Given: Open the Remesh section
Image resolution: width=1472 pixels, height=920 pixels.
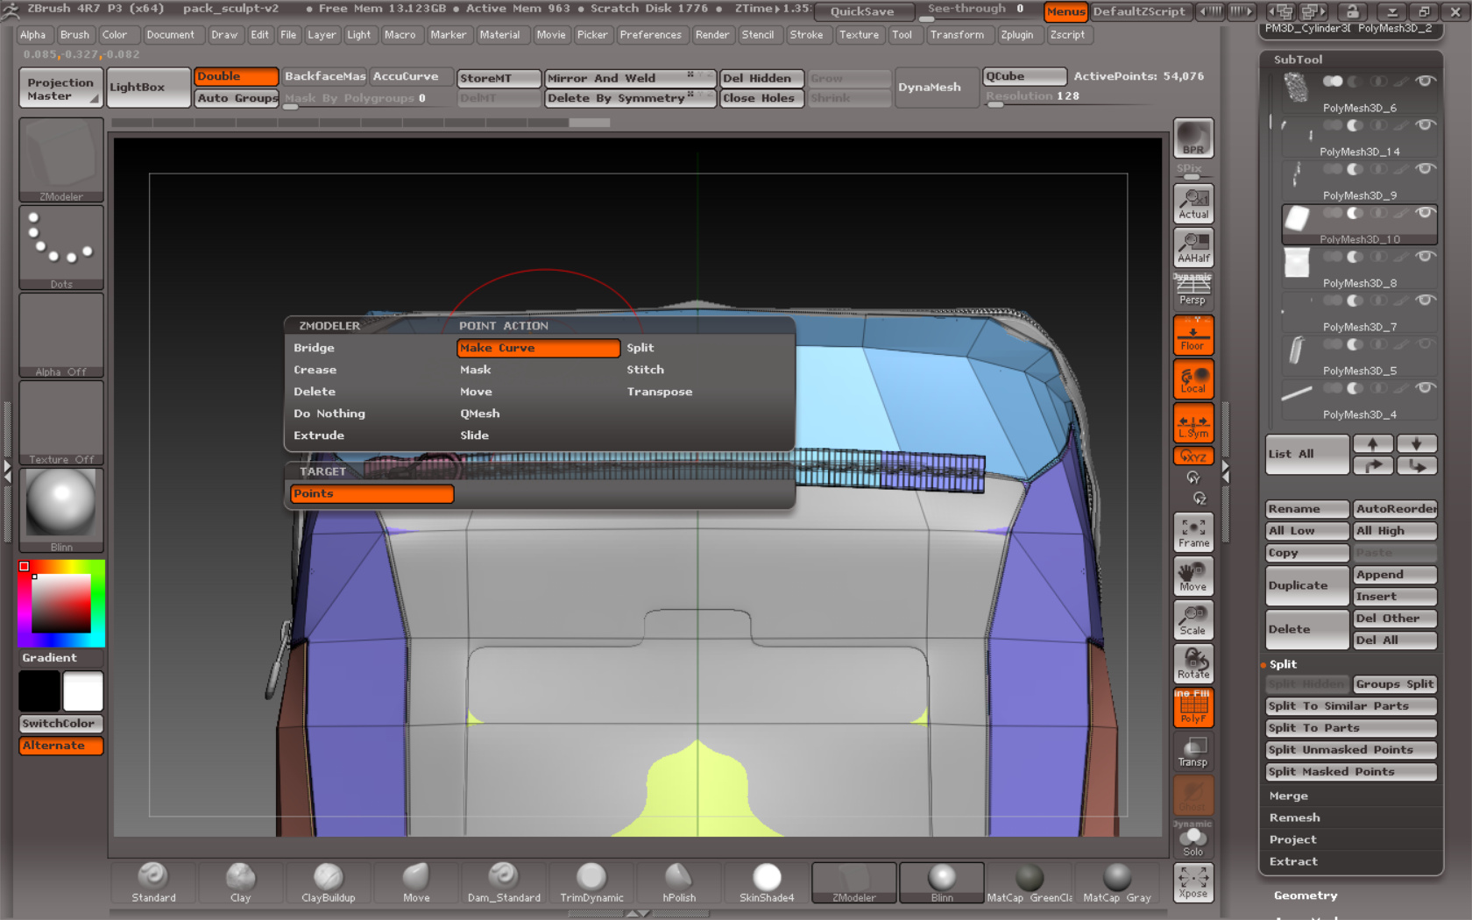Looking at the screenshot, I should click(x=1294, y=817).
